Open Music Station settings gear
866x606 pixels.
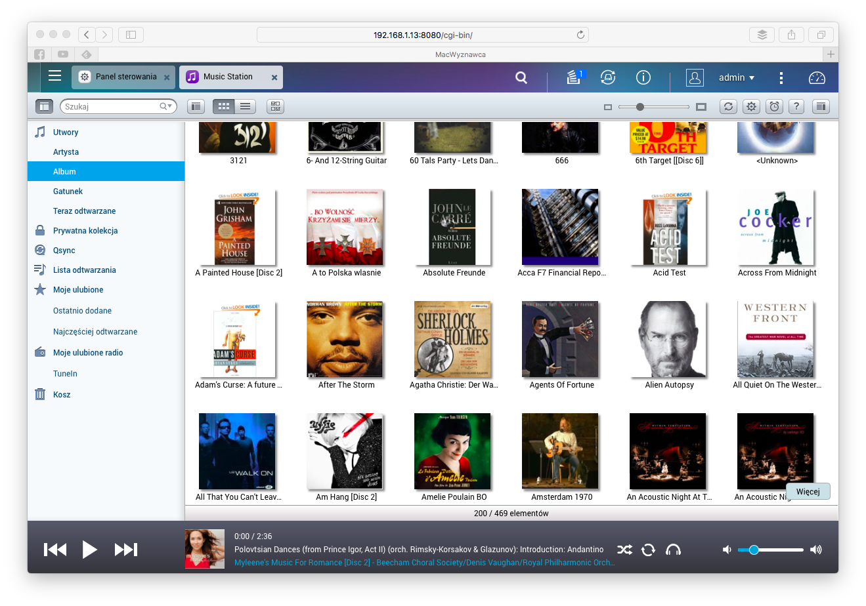pos(751,106)
